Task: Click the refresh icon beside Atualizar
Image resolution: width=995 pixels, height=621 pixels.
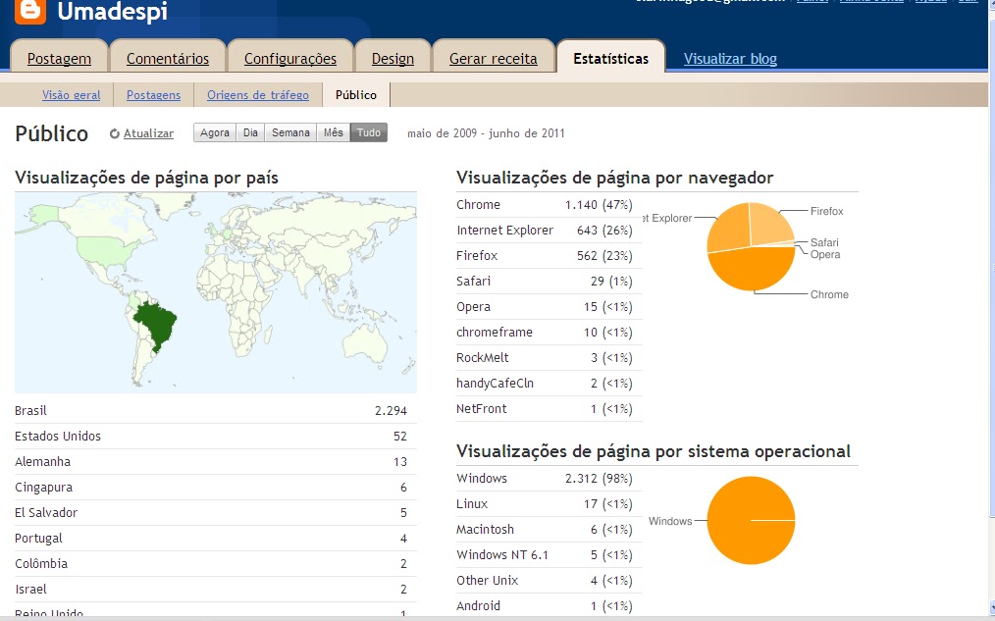Action: click(x=114, y=133)
